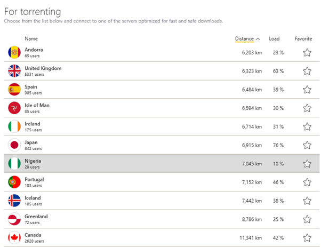Screen dimensions: 321x247
Task: Toggle the Distance sort order arrow
Action: pos(258,38)
